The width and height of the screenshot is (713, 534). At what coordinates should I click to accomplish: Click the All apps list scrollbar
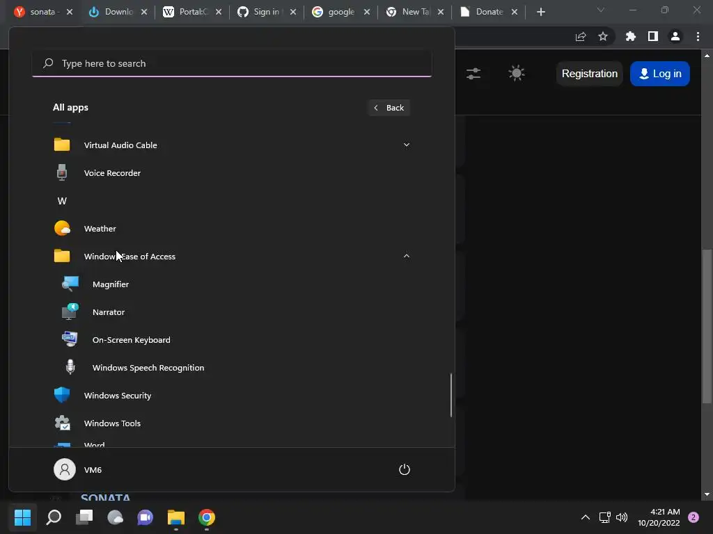pyautogui.click(x=451, y=395)
